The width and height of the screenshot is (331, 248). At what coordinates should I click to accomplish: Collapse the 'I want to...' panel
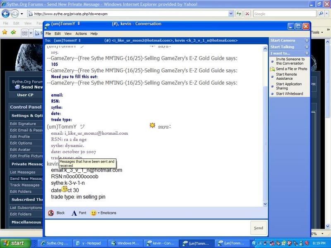click(x=307, y=53)
